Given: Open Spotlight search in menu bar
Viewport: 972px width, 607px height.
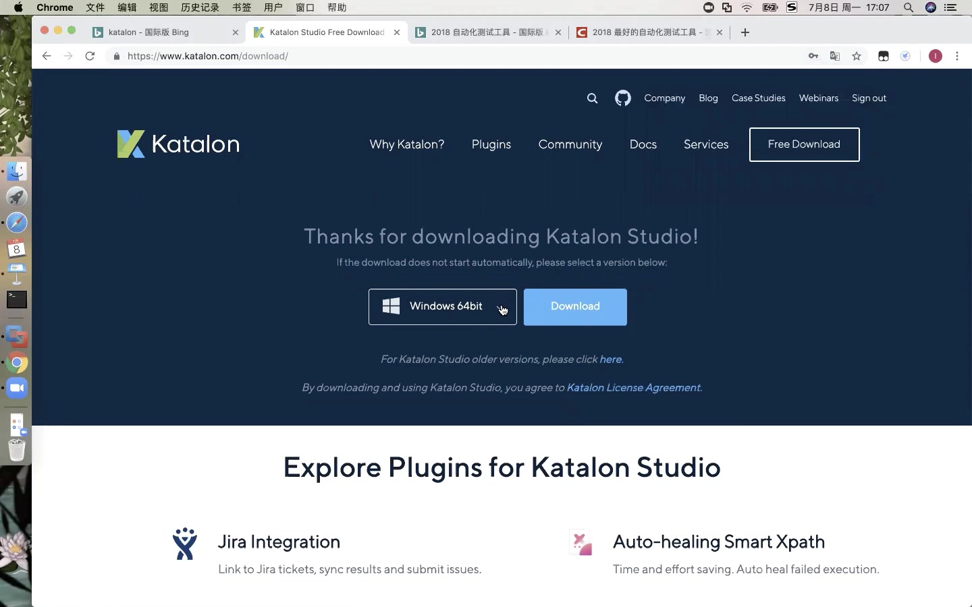Looking at the screenshot, I should [909, 7].
